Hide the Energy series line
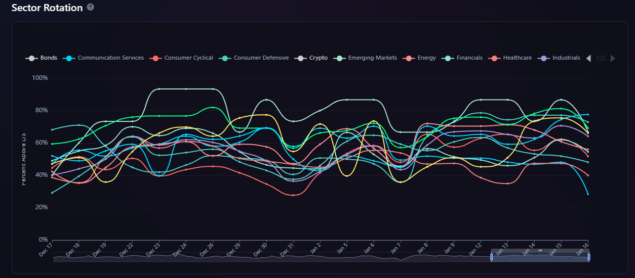This screenshot has width=635, height=278. (420, 58)
